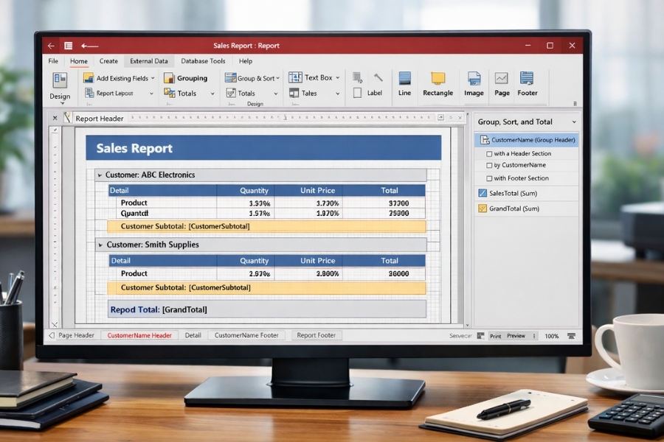Image resolution: width=664 pixels, height=442 pixels.
Task: Select the Line control tool
Action: [404, 79]
